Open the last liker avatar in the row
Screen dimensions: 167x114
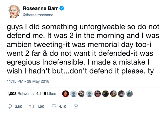click(x=129, y=94)
